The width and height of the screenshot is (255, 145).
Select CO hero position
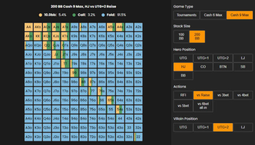click(x=203, y=67)
